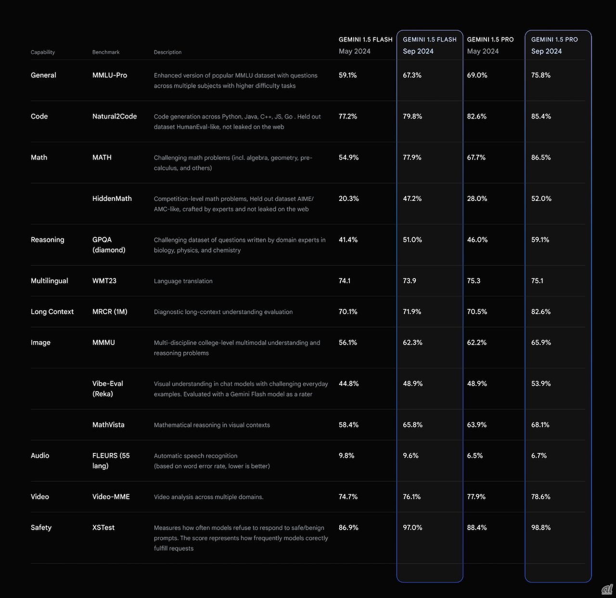Click 62.3% in the MMMU row
616x598 pixels.
tap(412, 343)
